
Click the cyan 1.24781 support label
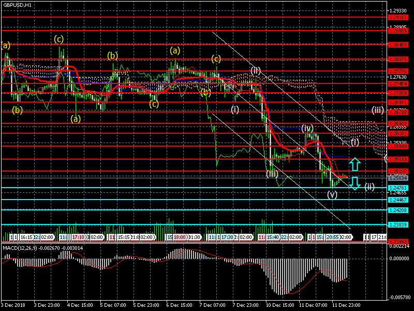click(398, 188)
